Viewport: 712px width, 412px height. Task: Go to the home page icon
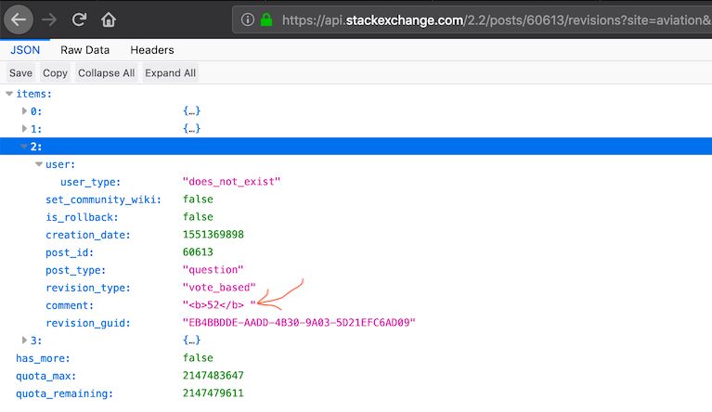coord(109,19)
